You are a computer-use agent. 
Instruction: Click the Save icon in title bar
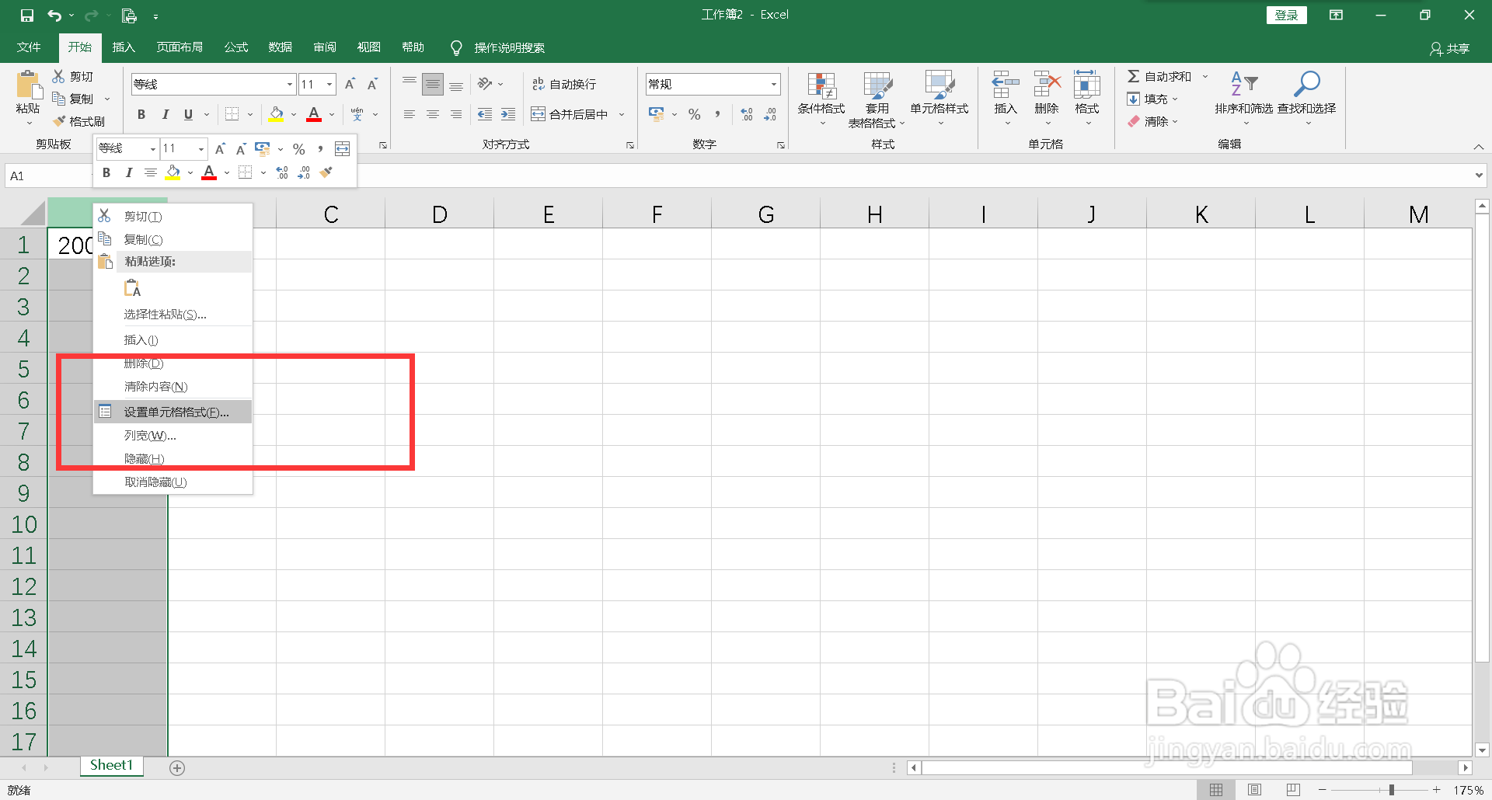27,16
